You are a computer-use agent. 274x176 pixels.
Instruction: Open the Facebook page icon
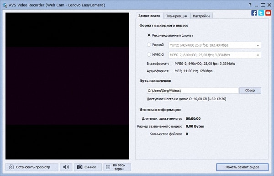pos(254,13)
